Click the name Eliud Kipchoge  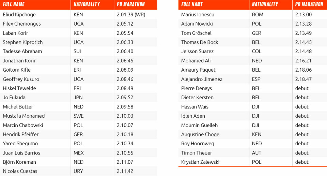(19, 15)
